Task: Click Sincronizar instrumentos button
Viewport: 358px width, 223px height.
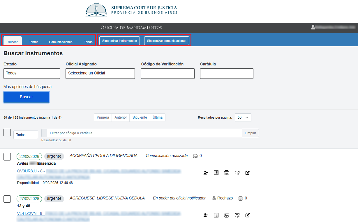Action: (119, 41)
